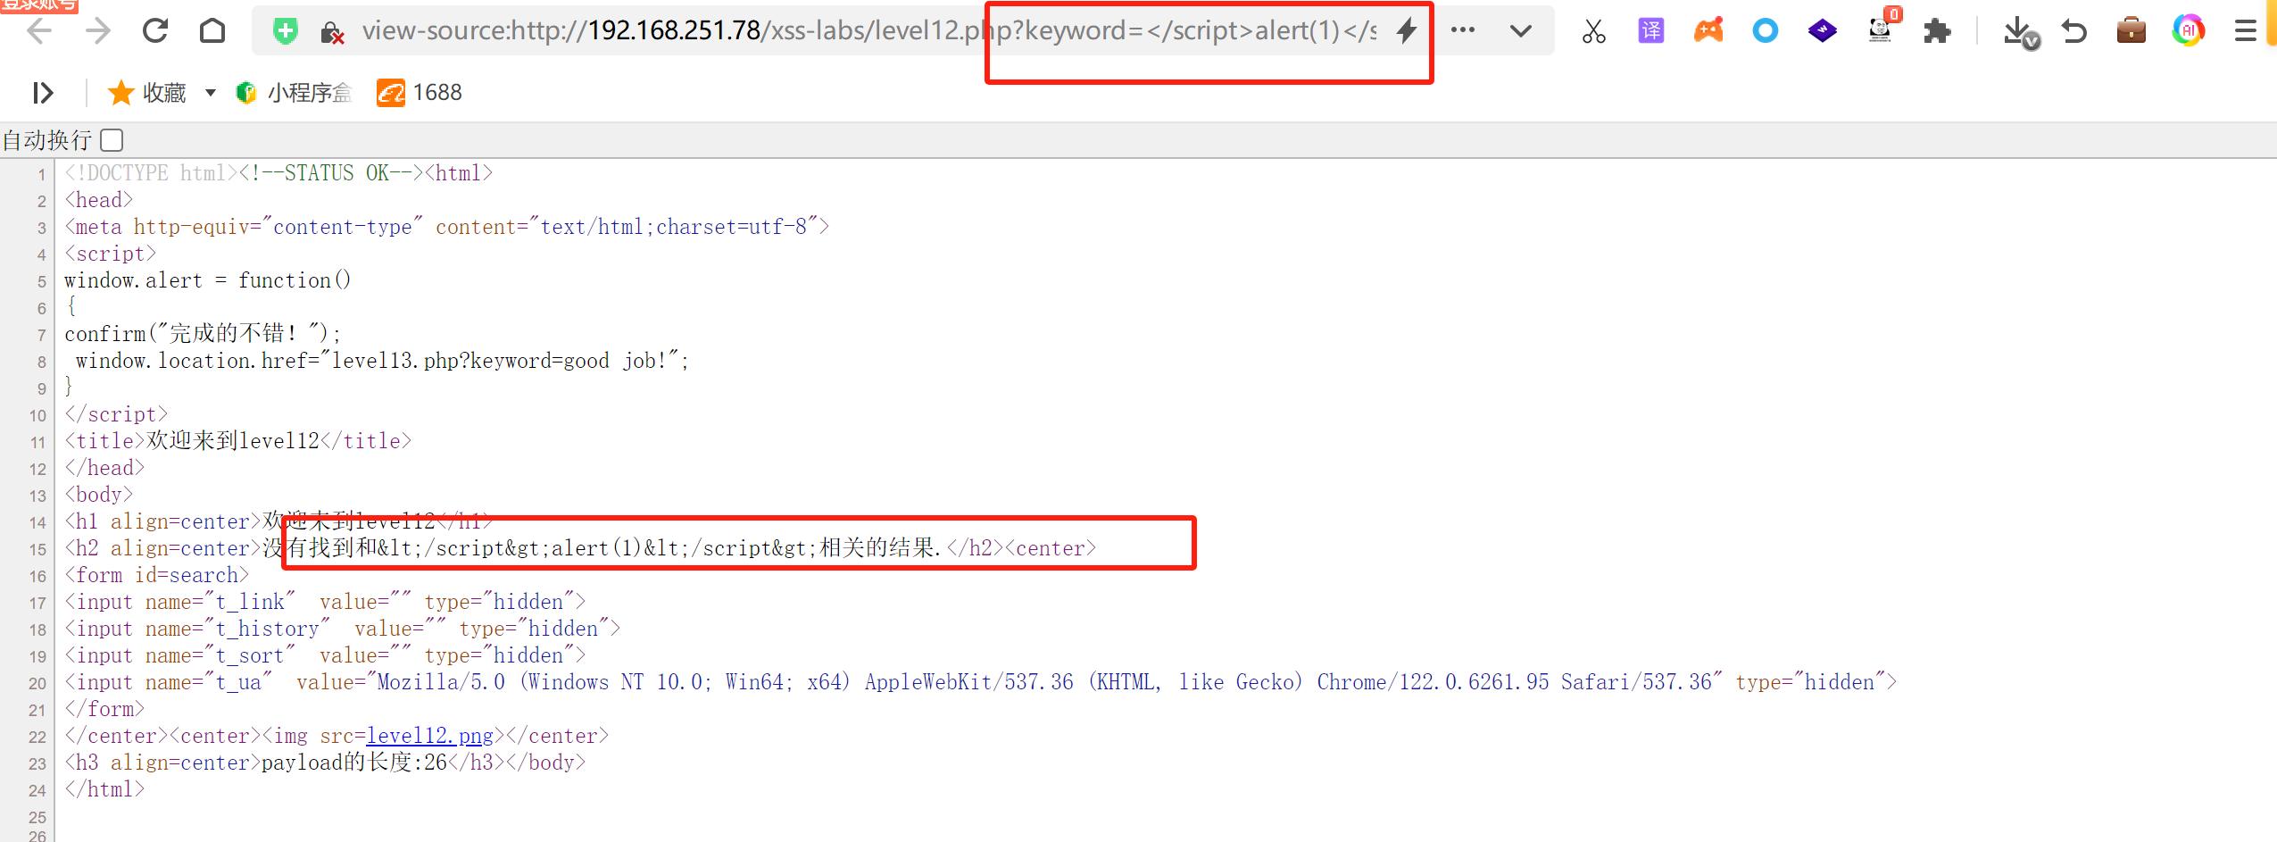
Task: Open the extension with red notification badge
Action: pyautogui.click(x=1882, y=27)
